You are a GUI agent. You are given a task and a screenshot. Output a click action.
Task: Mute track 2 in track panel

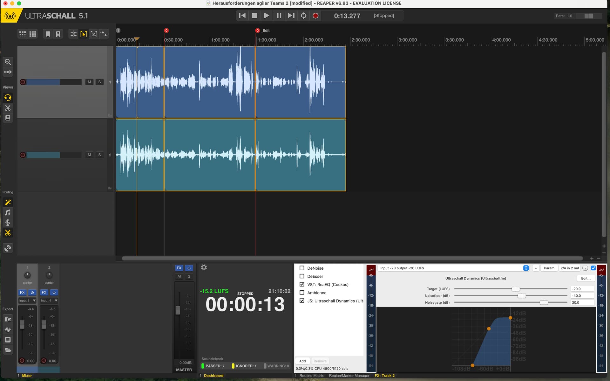coord(89,155)
